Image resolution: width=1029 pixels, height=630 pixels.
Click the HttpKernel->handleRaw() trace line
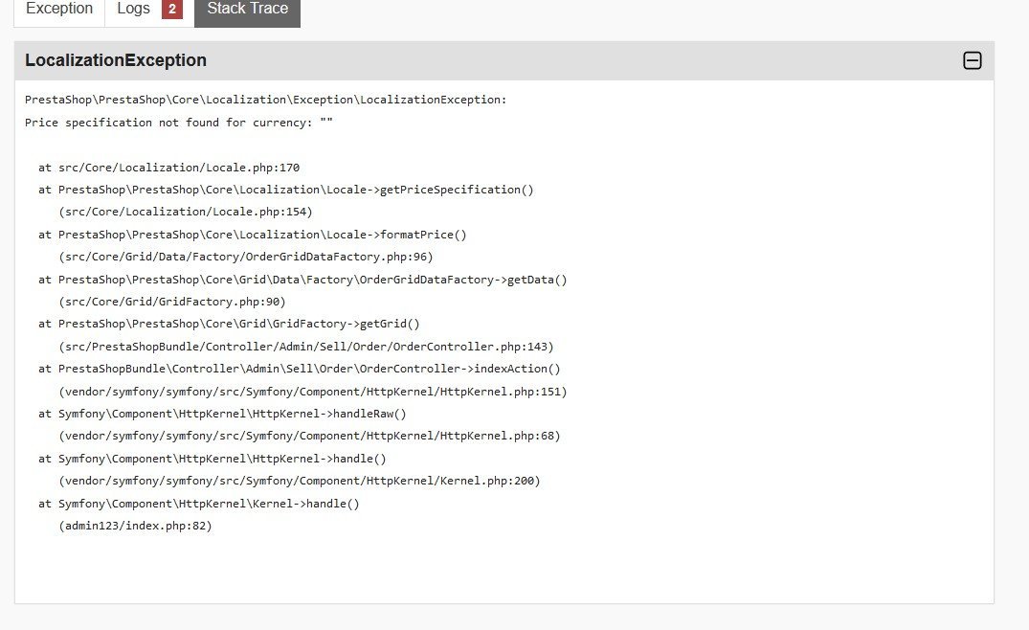(x=222, y=414)
